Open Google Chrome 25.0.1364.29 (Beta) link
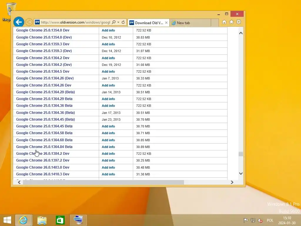 pyautogui.click(x=46, y=92)
